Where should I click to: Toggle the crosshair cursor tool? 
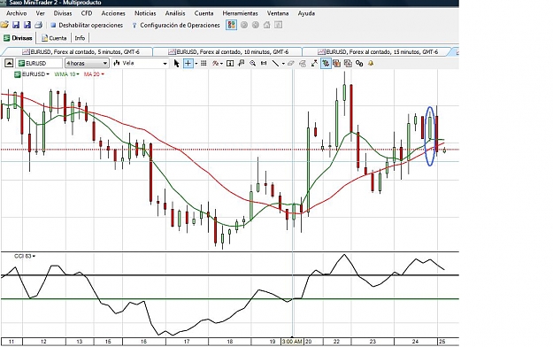(188, 63)
